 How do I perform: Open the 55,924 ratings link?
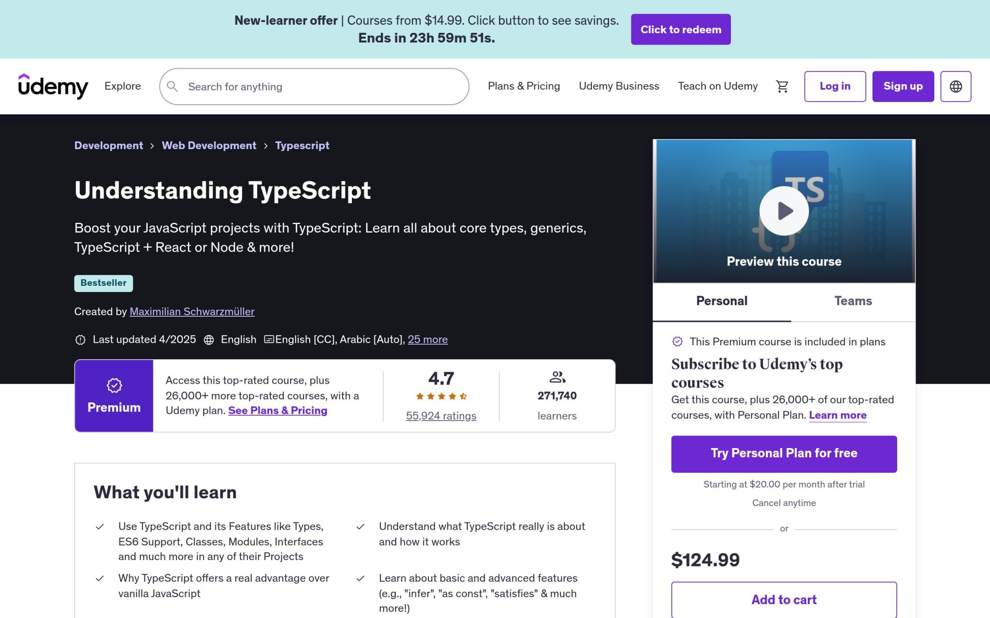[x=441, y=416]
